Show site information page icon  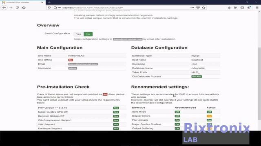(55, 8)
